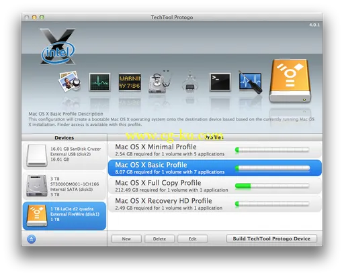The image size is (344, 276).
Task: Click the Basic Profile space usage bar
Action: coord(272,168)
